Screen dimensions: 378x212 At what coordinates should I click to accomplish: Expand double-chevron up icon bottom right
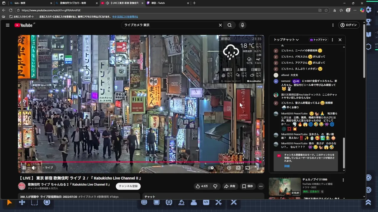(368, 202)
